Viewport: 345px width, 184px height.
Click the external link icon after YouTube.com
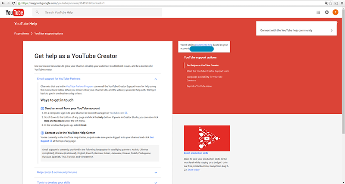pos(126,113)
